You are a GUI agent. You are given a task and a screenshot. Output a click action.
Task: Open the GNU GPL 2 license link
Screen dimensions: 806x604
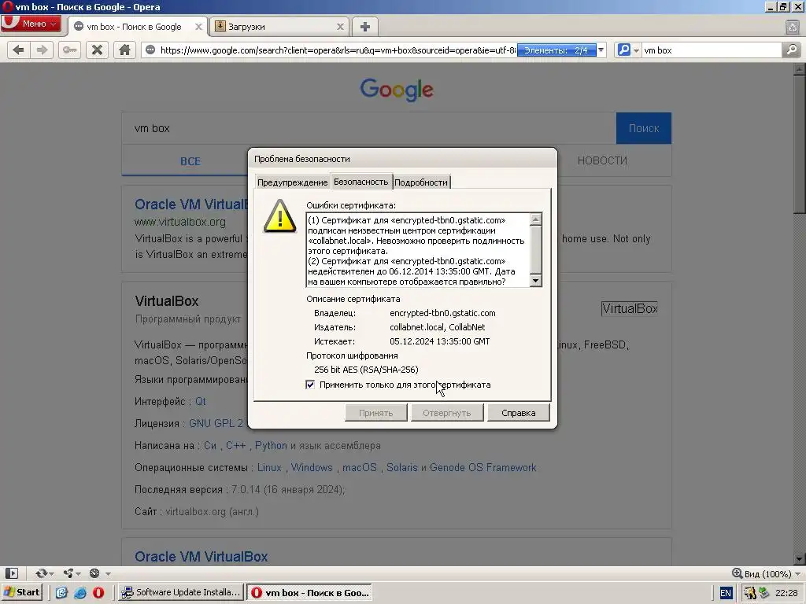click(x=216, y=424)
